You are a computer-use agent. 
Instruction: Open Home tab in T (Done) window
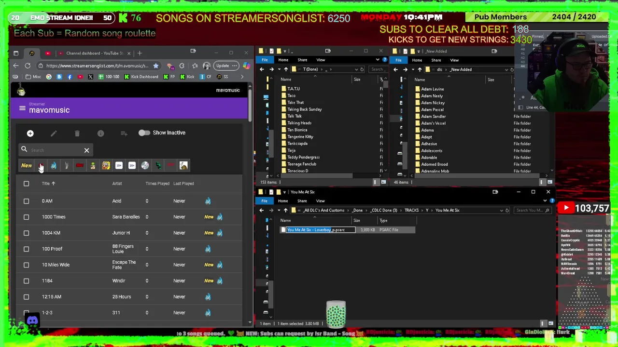click(283, 60)
